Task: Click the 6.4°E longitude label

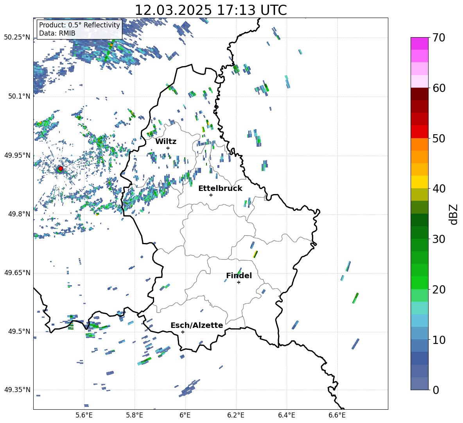Action: coord(286,415)
